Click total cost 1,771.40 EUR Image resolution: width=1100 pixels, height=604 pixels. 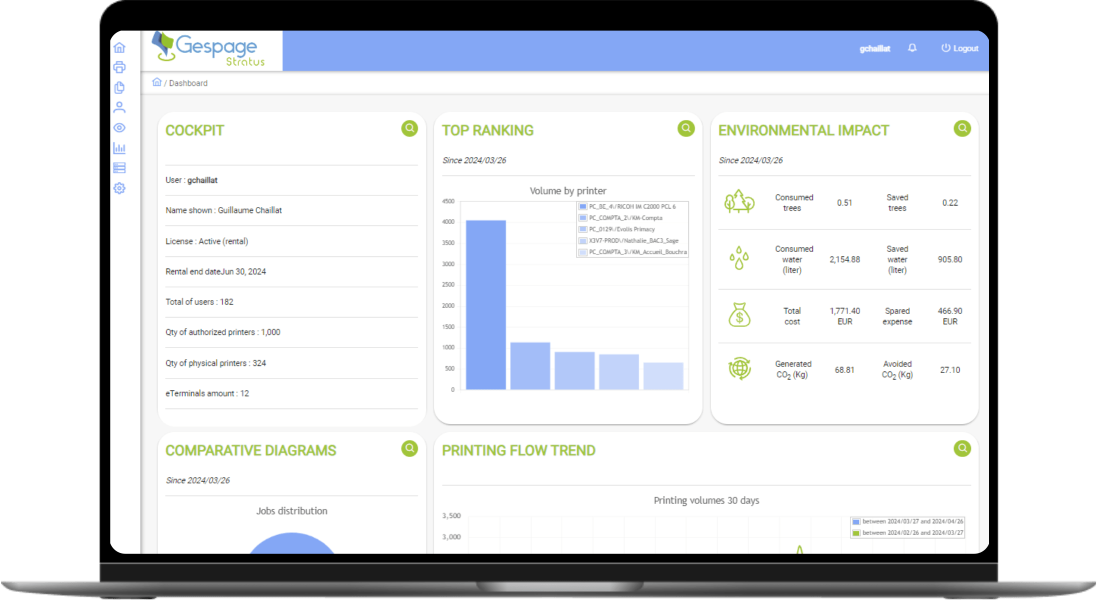click(x=844, y=316)
